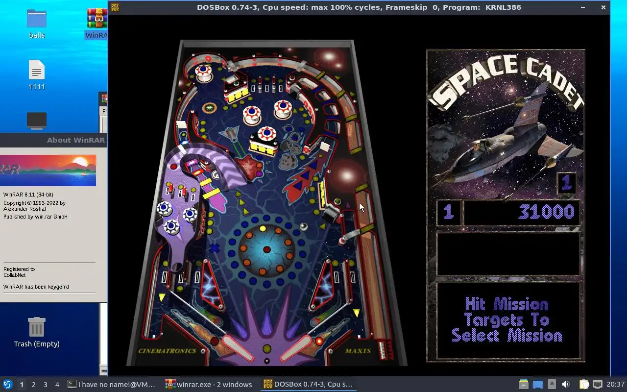This screenshot has width=627, height=392.
Task: Click the file manager tray icon
Action: (x=524, y=385)
